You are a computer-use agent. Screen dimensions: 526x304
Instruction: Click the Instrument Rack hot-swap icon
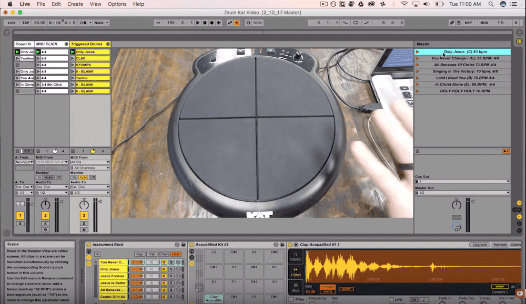(177, 245)
